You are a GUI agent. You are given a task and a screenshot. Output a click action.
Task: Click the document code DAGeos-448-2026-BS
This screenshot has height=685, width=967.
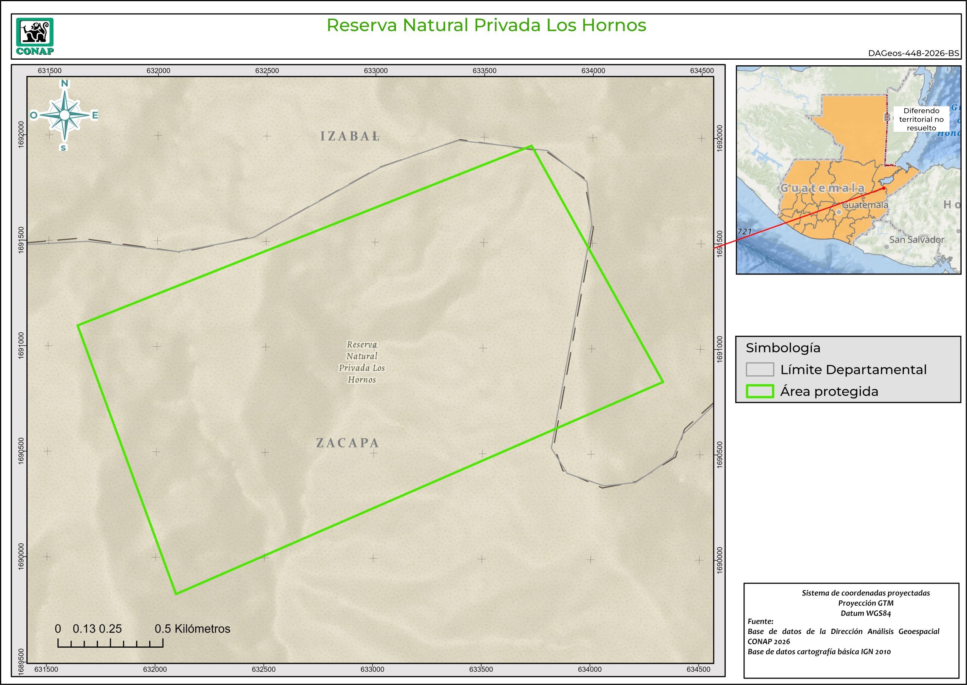(913, 54)
